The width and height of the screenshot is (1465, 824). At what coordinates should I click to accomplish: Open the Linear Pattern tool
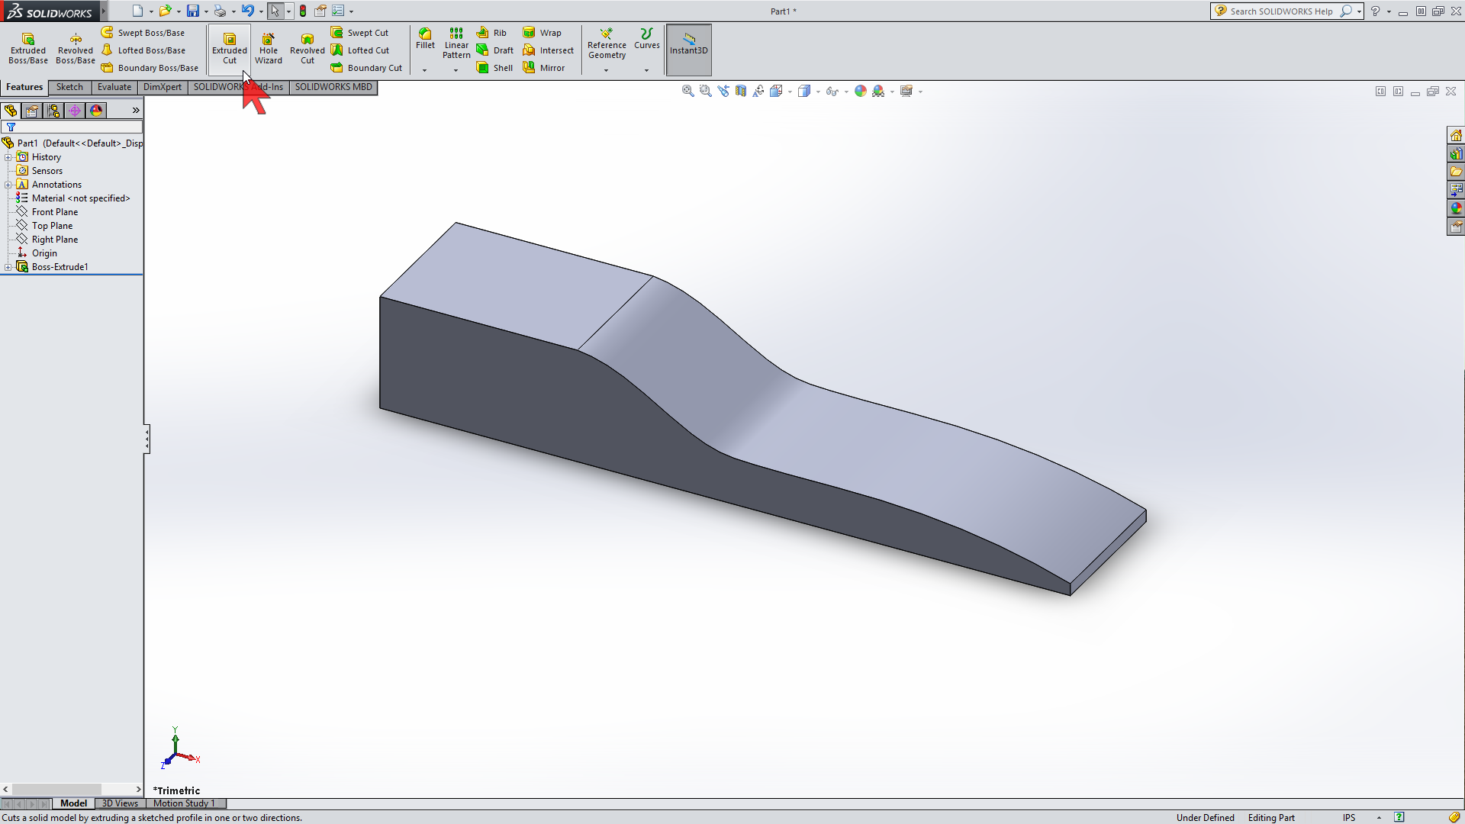click(x=456, y=46)
